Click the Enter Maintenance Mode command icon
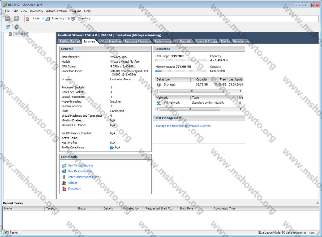The image size is (322, 237). (64, 177)
